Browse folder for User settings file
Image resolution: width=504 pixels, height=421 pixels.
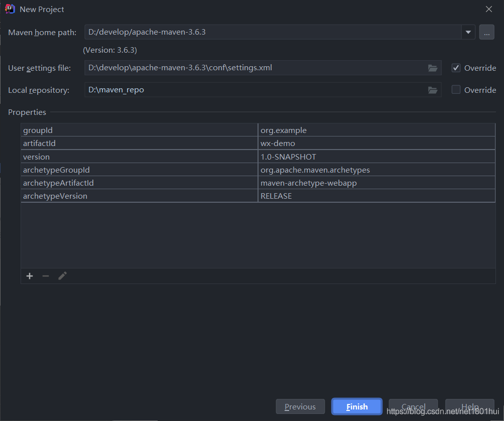(433, 68)
